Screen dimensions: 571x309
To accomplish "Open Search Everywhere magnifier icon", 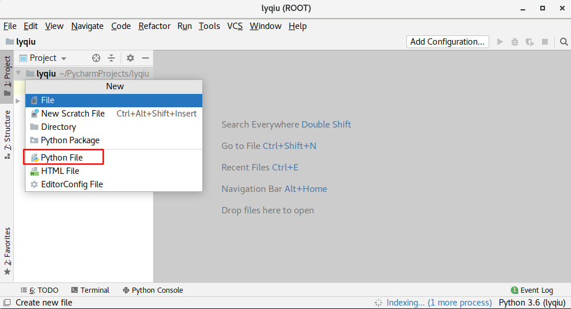I will (x=563, y=42).
